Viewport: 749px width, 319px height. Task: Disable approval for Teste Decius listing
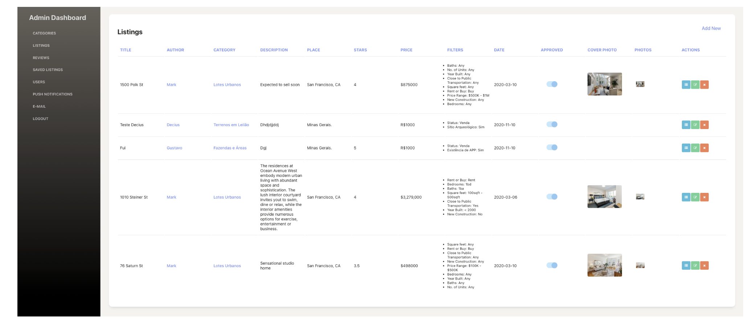click(552, 125)
